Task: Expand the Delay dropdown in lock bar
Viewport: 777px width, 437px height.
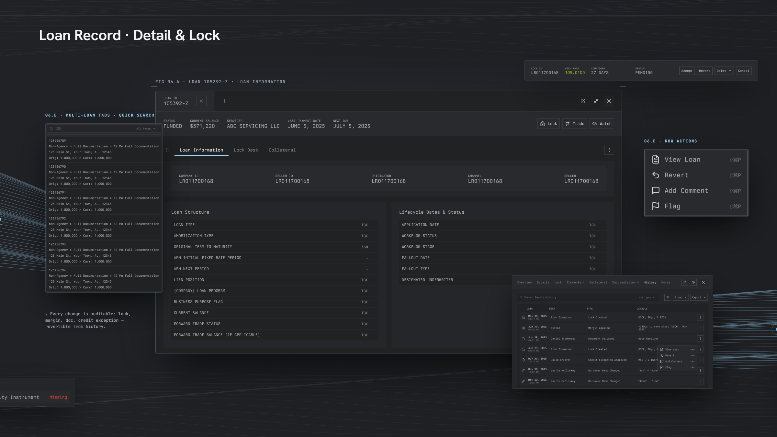Action: [x=724, y=71]
